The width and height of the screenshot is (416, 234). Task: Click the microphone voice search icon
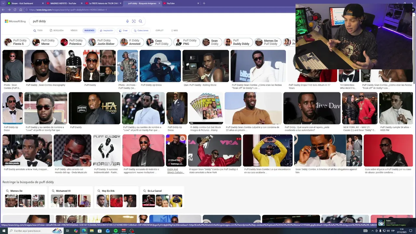click(127, 21)
